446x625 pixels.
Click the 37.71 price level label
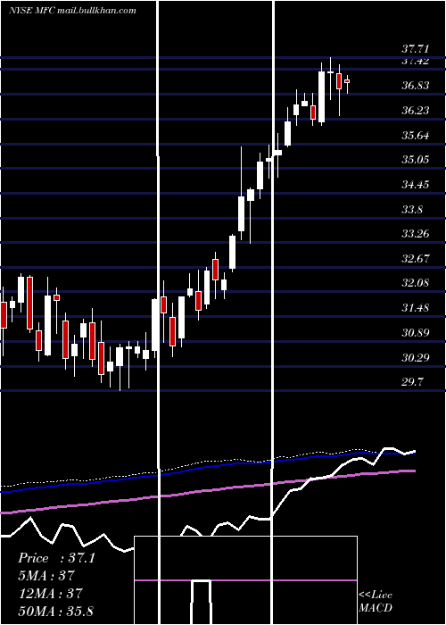pyautogui.click(x=416, y=49)
